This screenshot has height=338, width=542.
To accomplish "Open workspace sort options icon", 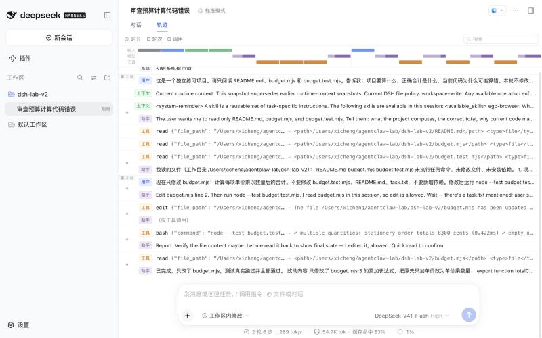I will coord(93,78).
